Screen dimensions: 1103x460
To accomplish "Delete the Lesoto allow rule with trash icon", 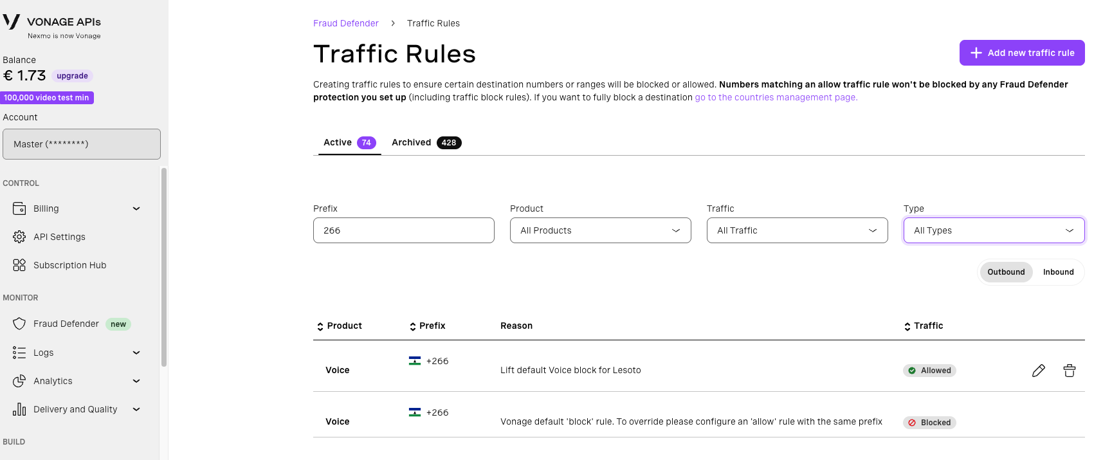I will tap(1070, 371).
